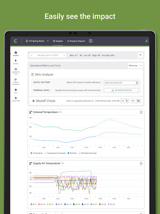Click the High 54° reading
This screenshot has height=214, width=160.
pyautogui.click(x=96, y=55)
